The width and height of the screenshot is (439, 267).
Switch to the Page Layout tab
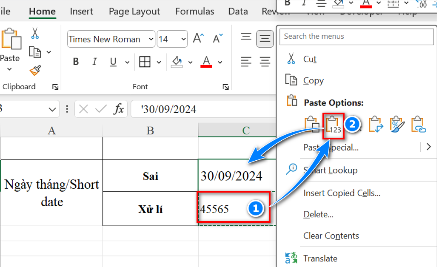click(134, 11)
